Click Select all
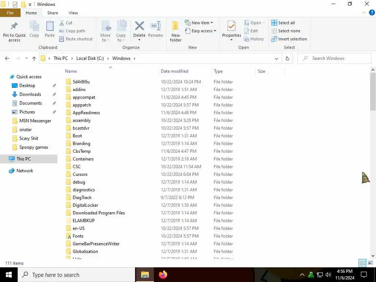 pos(283,23)
